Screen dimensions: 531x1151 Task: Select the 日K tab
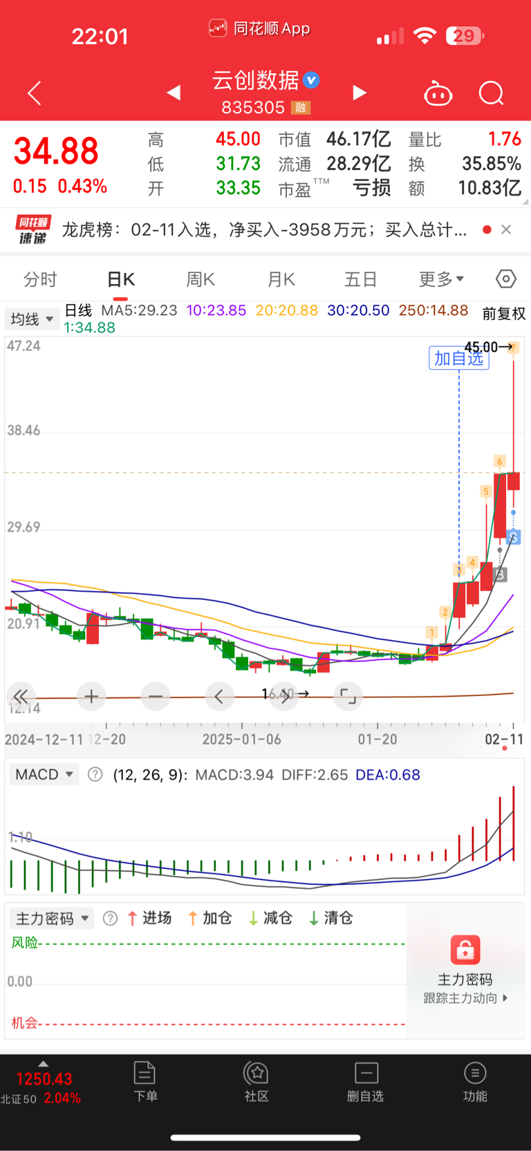pos(121,279)
